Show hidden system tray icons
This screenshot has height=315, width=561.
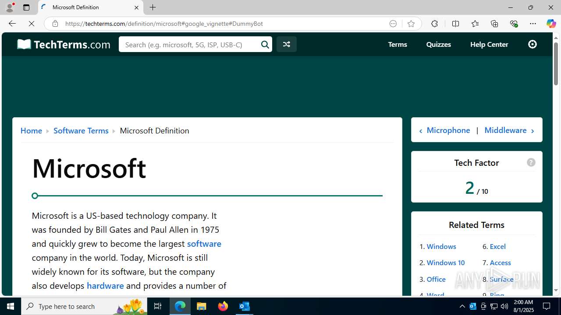(462, 306)
